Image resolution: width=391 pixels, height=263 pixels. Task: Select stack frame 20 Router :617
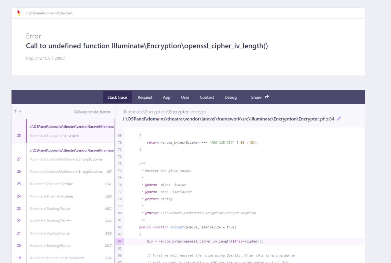63,246
